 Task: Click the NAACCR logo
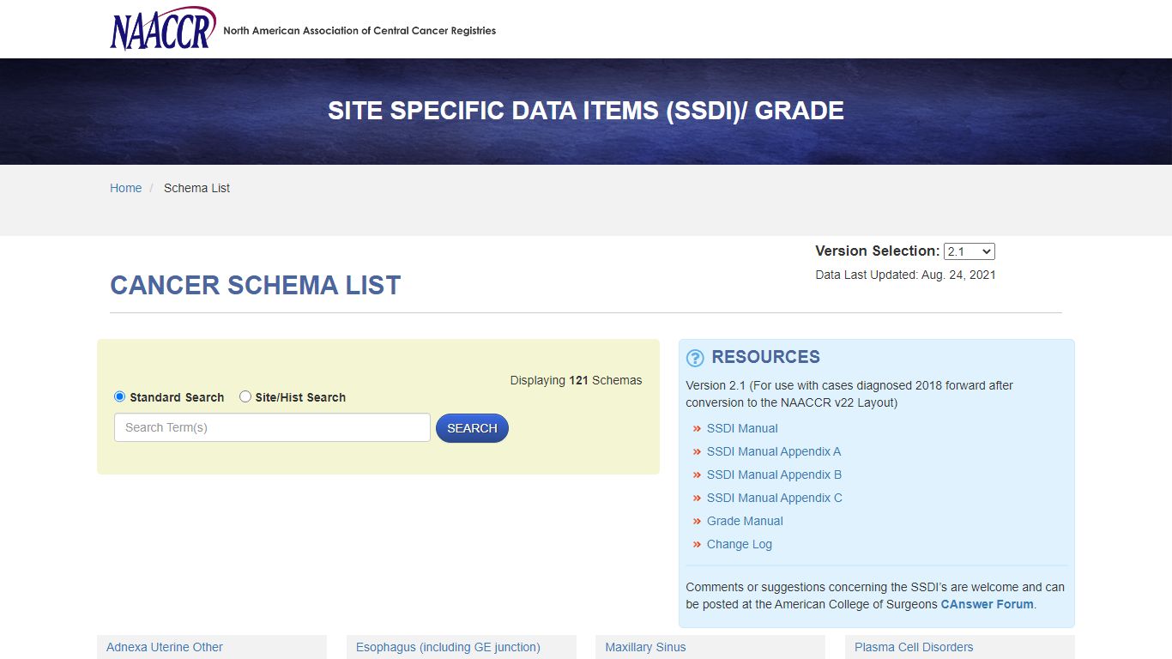tap(163, 29)
